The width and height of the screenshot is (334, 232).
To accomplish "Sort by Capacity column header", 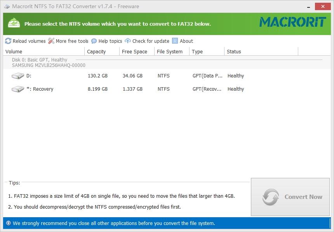I will coord(102,52).
